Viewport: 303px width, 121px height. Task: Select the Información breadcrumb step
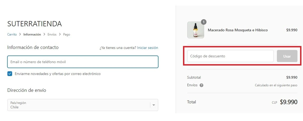[x=32, y=34]
